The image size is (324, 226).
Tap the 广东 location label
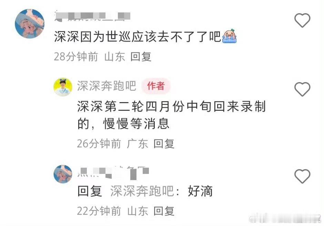tap(138, 144)
